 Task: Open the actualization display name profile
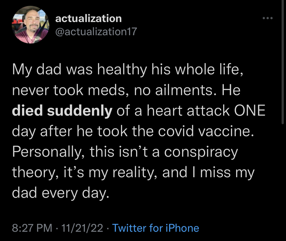pyautogui.click(x=88, y=18)
